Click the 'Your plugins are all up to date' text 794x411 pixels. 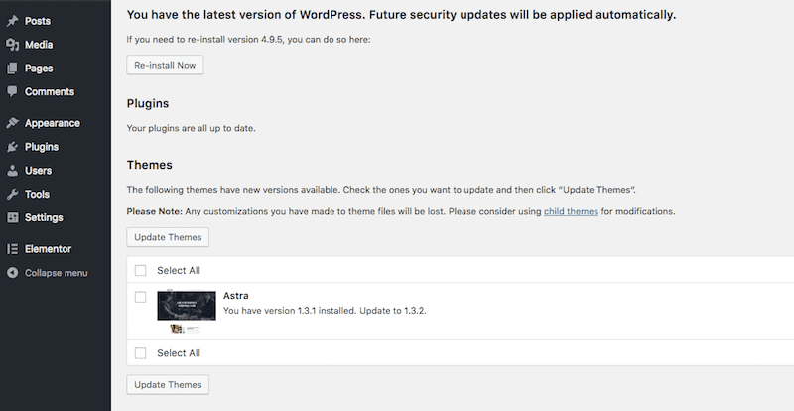click(x=191, y=128)
